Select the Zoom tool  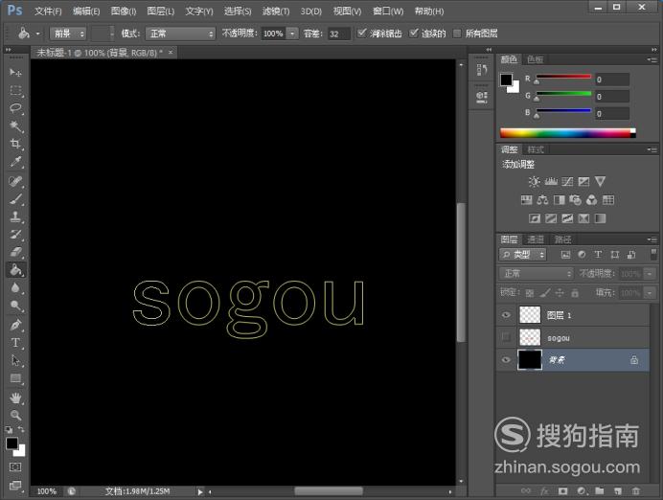pyautogui.click(x=15, y=415)
